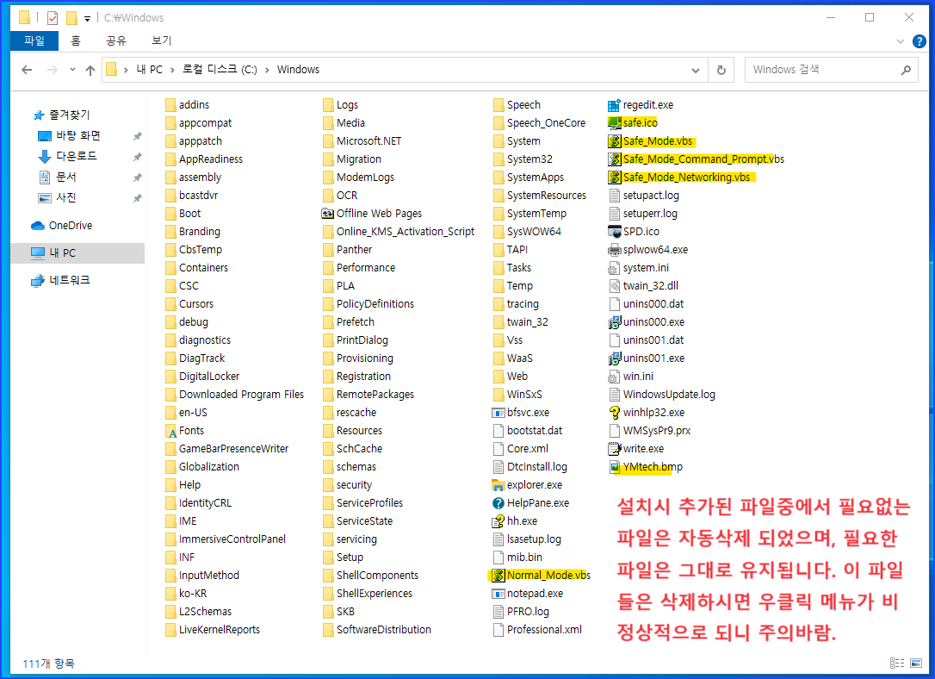Click the 내 PC breadcrumb segment
The width and height of the screenshot is (935, 679).
click(x=149, y=70)
